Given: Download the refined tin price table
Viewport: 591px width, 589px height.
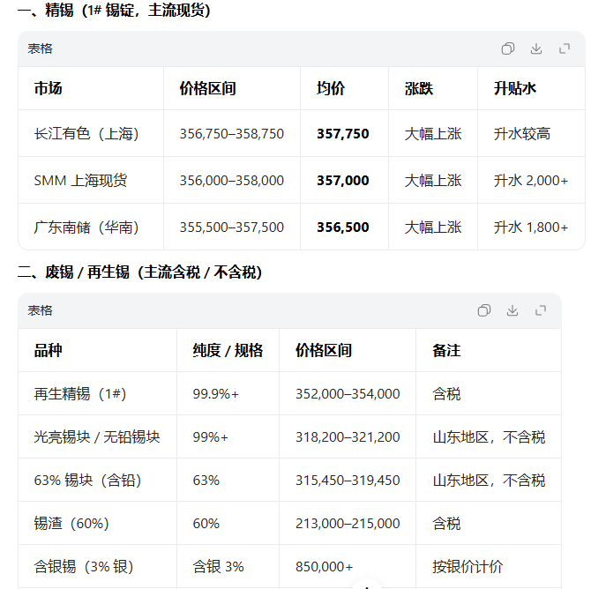Looking at the screenshot, I should click(536, 48).
